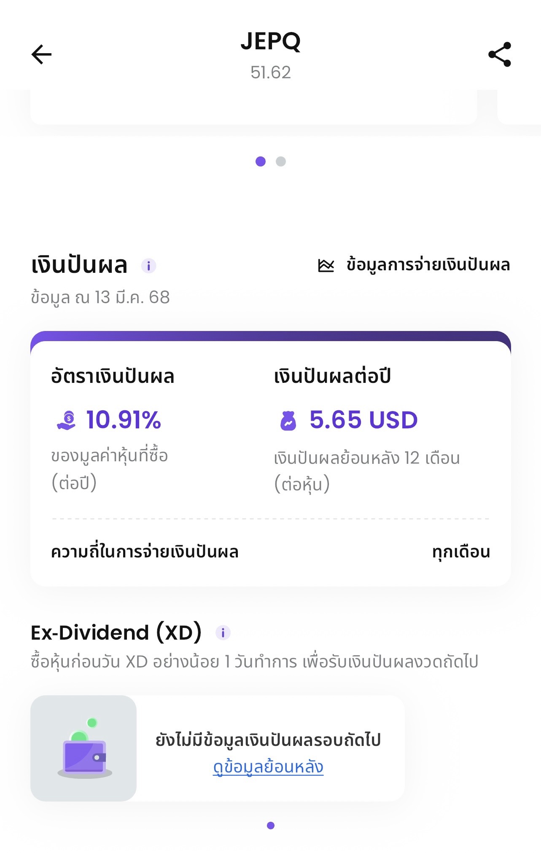The width and height of the screenshot is (541, 853).
Task: Tap the ทุกเดือน payment frequency value
Action: pos(461,552)
